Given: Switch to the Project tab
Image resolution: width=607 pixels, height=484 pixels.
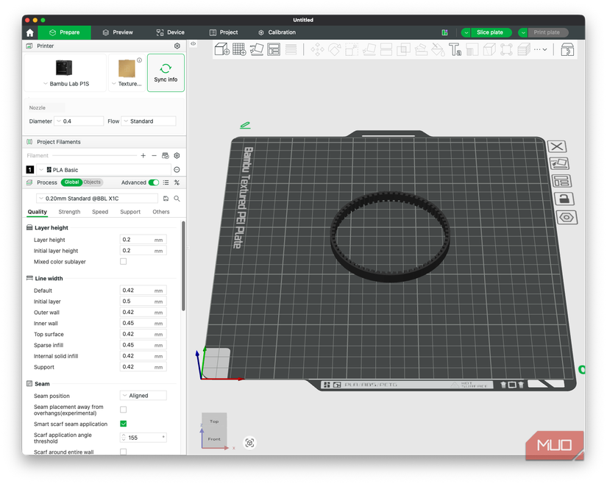Looking at the screenshot, I should (224, 32).
